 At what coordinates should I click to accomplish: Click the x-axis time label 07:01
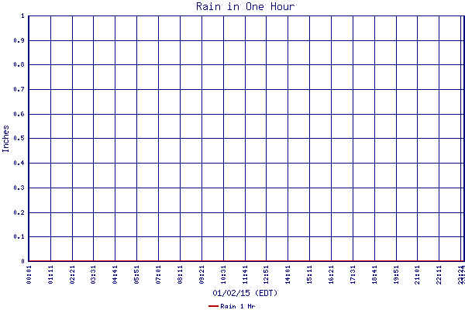pyautogui.click(x=158, y=274)
